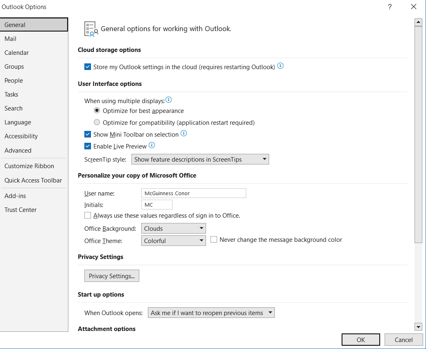Click the General options header icon
Image resolution: width=426 pixels, height=349 pixels.
pyautogui.click(x=91, y=29)
